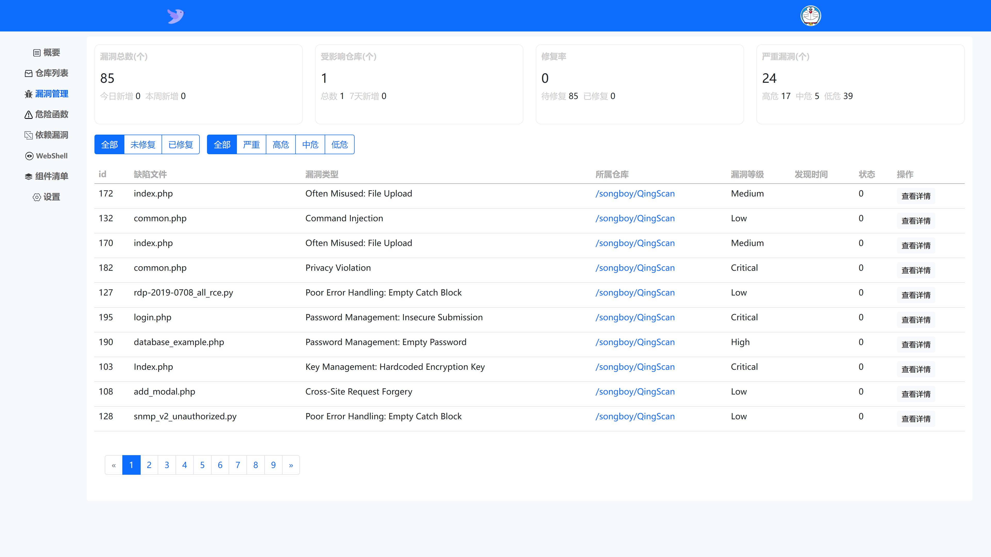
Task: Show only 高危 vulnerabilities
Action: 281,144
